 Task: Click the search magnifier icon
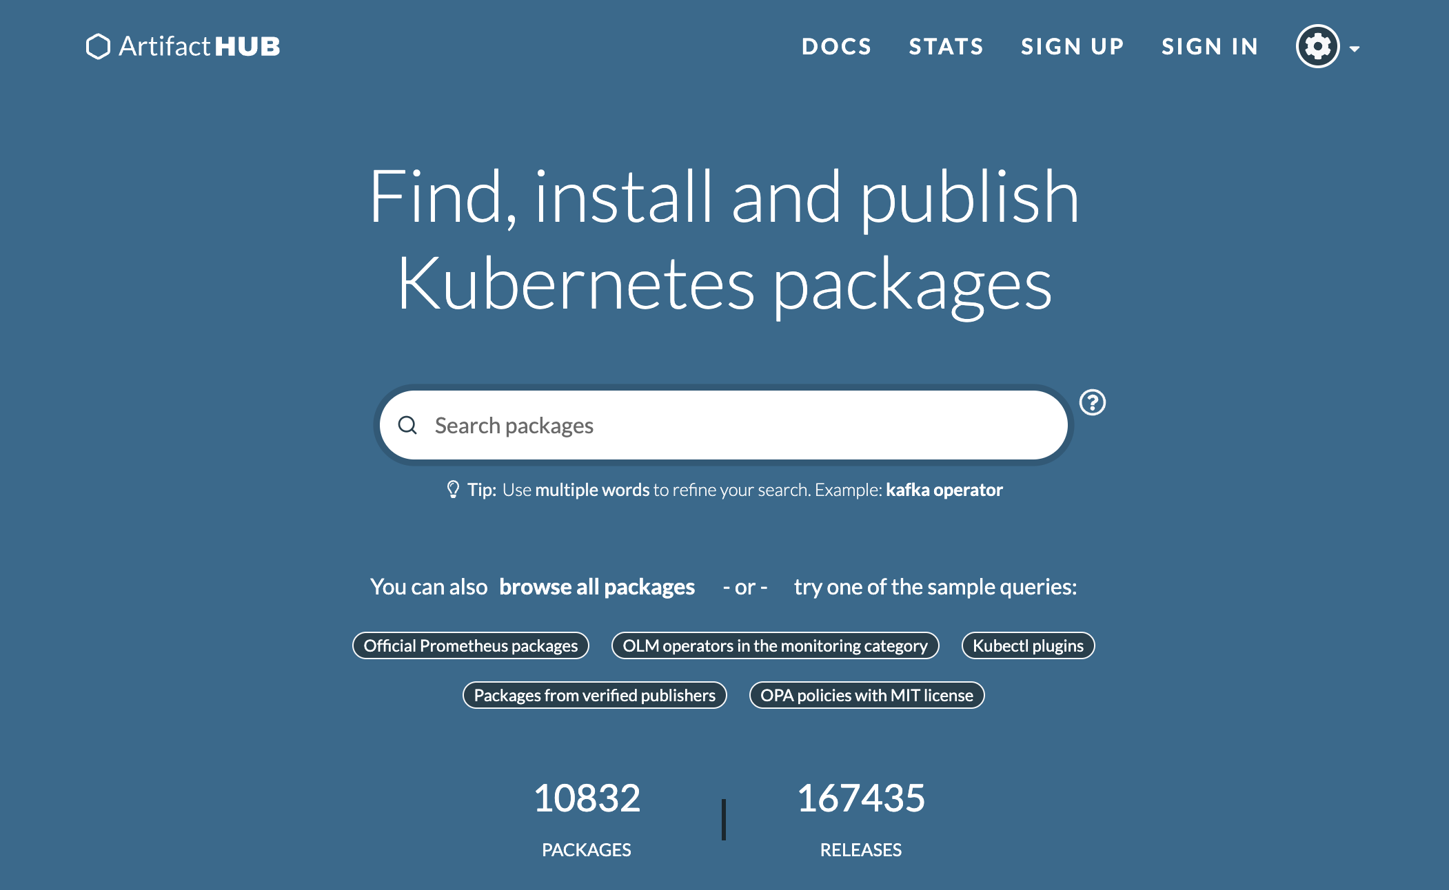(406, 425)
